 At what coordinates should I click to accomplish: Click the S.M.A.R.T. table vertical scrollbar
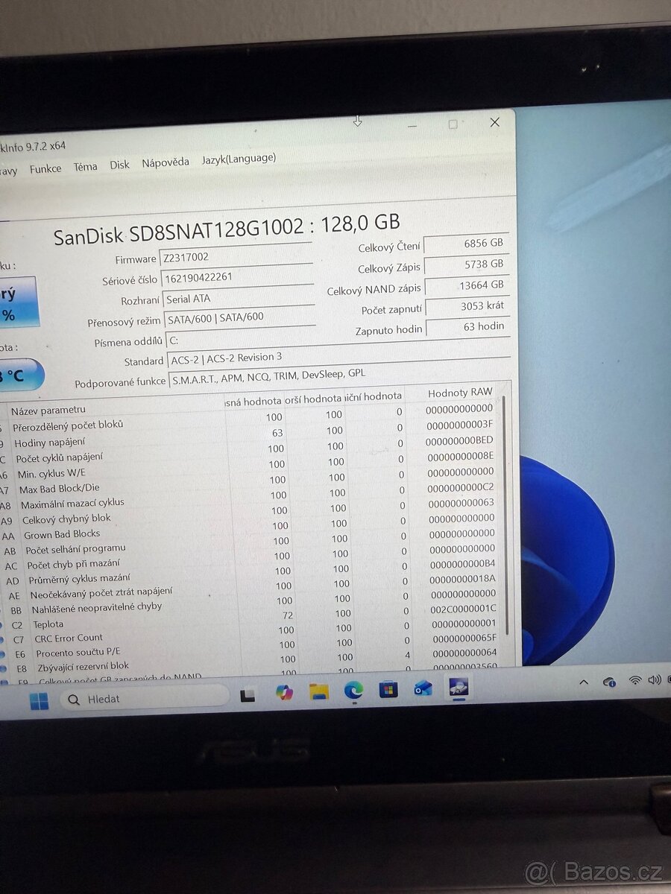506,514
